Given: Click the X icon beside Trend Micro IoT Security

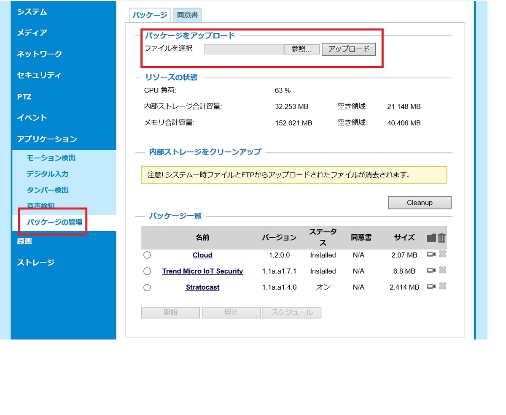Looking at the screenshot, I should point(441,271).
